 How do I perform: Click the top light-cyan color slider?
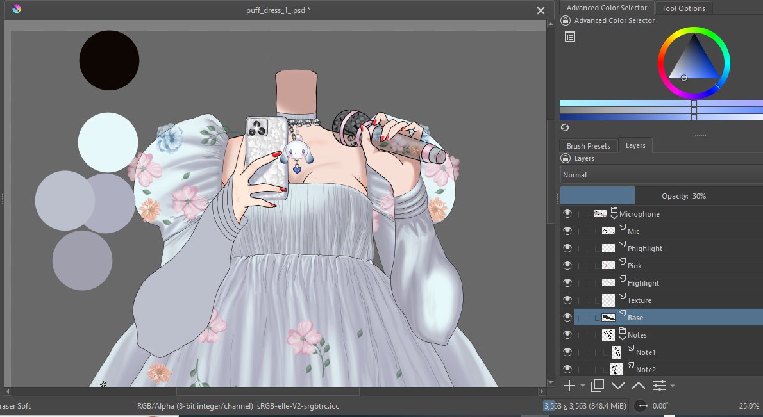coord(661,103)
